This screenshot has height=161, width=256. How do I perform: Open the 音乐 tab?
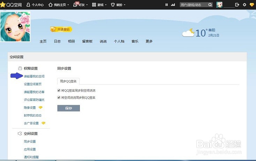pyautogui.click(x=135, y=41)
